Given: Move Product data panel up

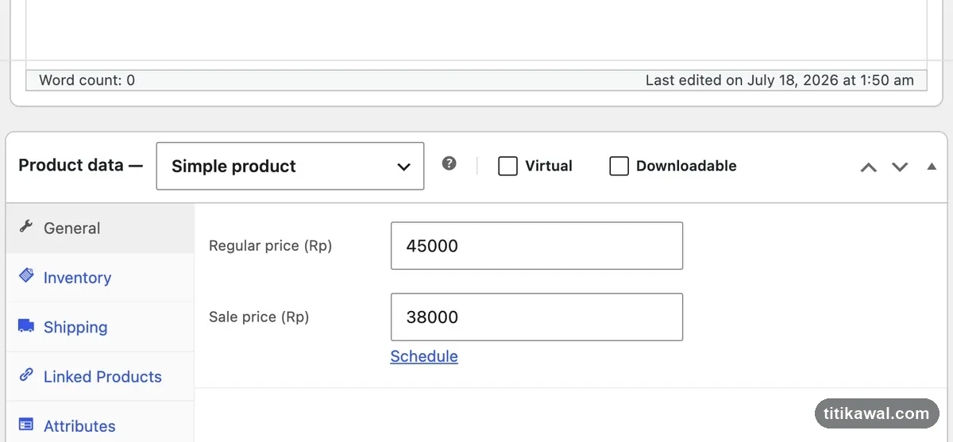Looking at the screenshot, I should tap(869, 167).
